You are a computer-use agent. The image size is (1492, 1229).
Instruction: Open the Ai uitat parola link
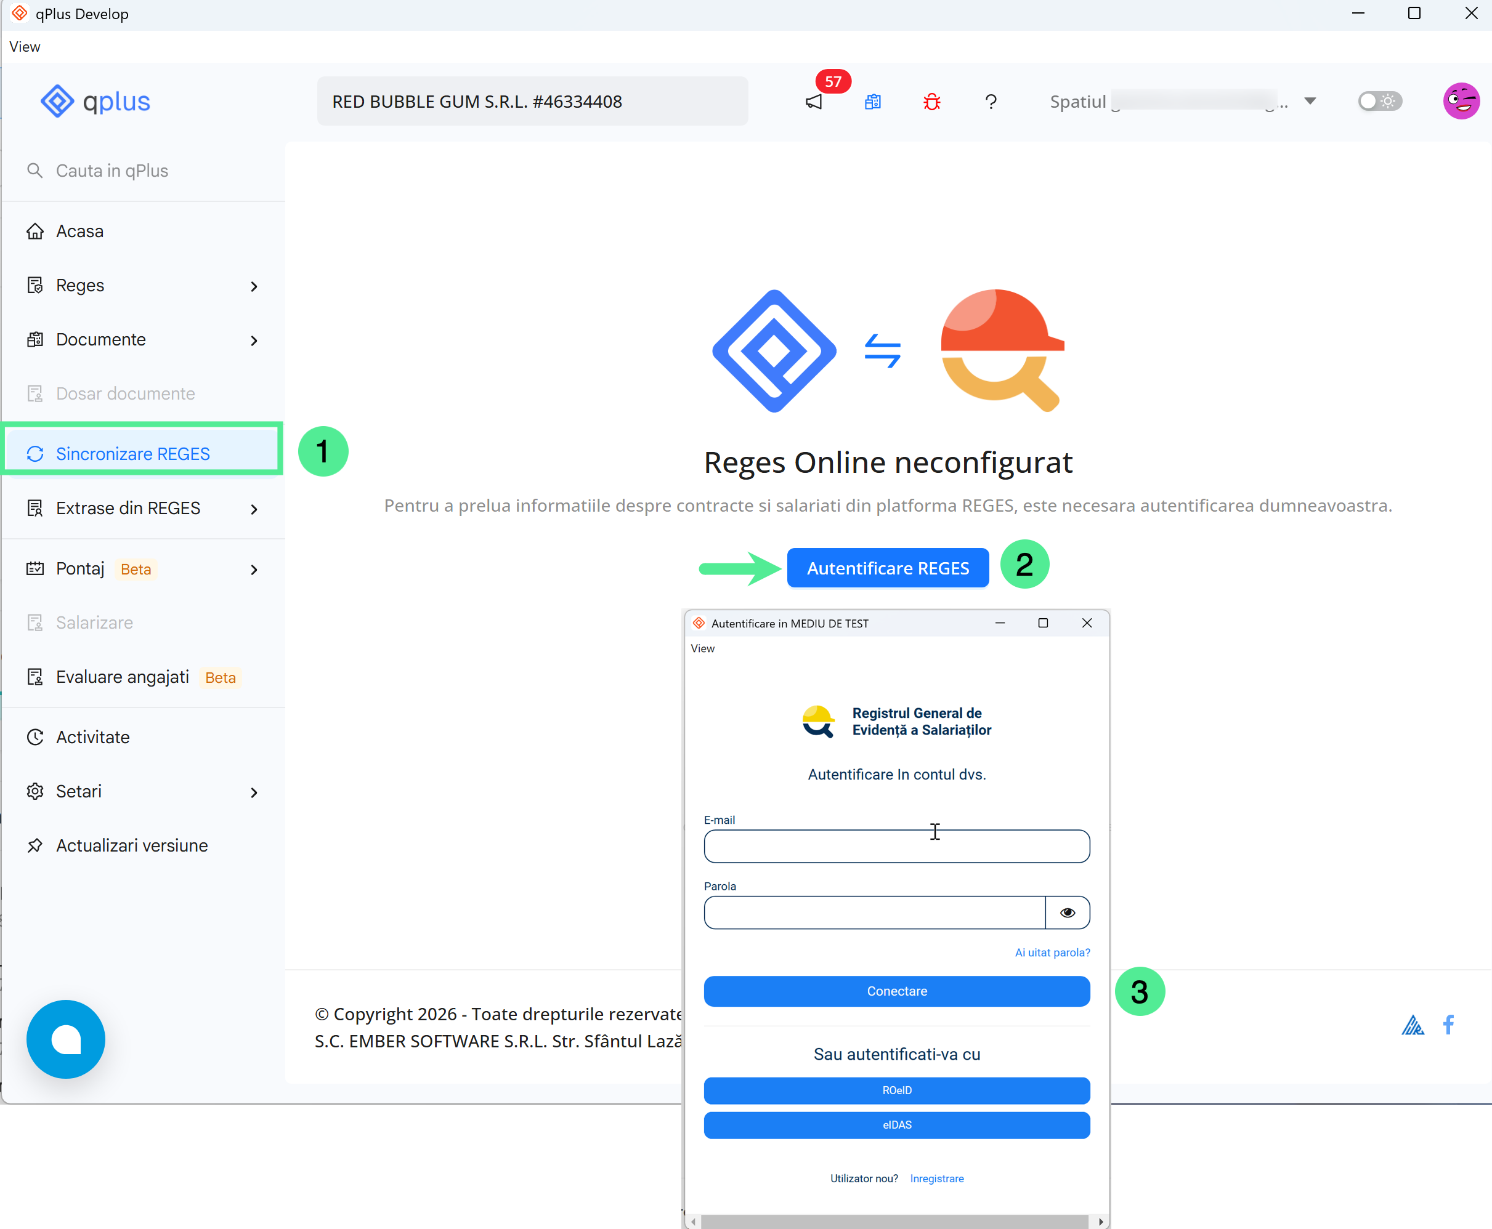1052,952
